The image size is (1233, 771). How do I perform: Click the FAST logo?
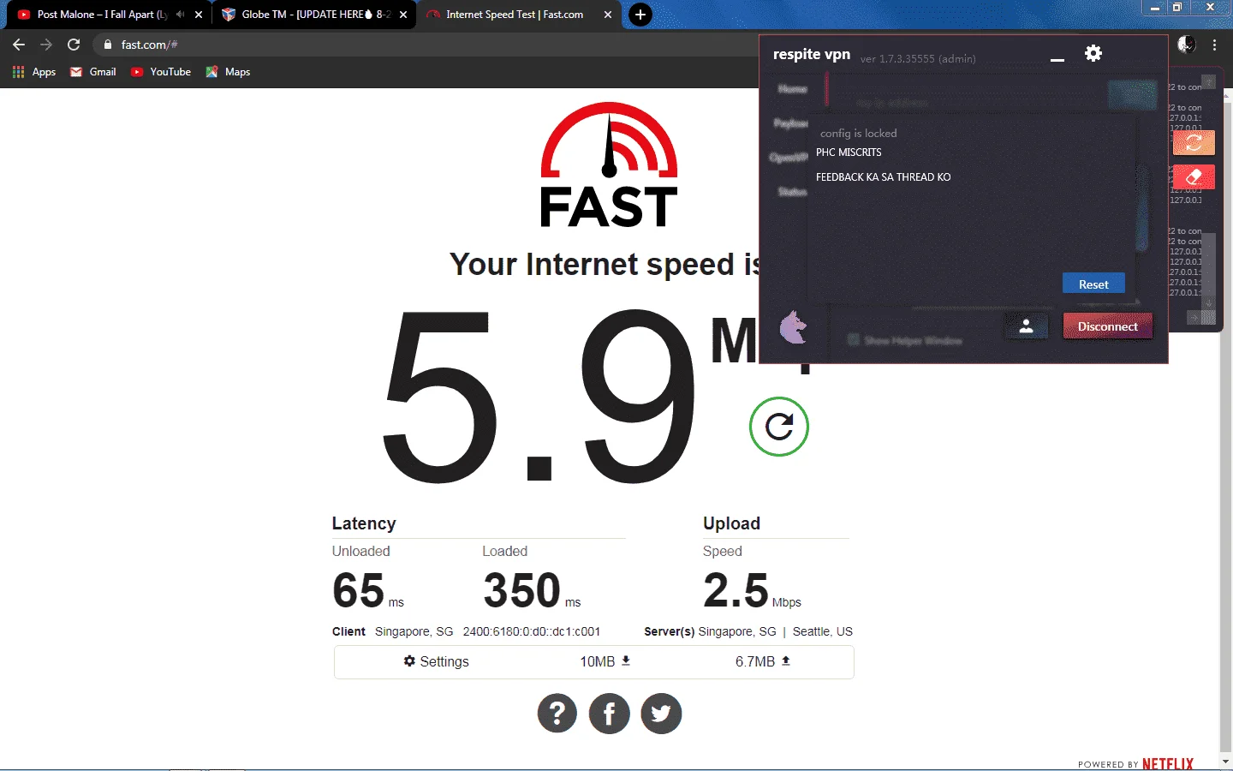(x=609, y=164)
